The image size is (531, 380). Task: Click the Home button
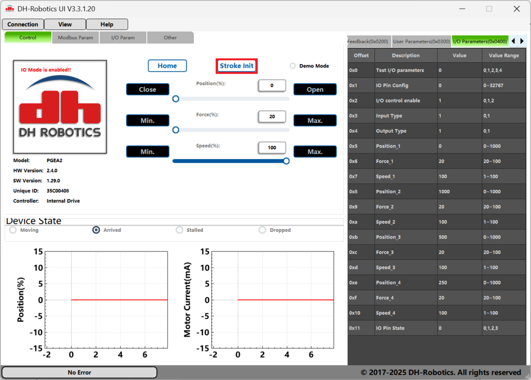167,66
